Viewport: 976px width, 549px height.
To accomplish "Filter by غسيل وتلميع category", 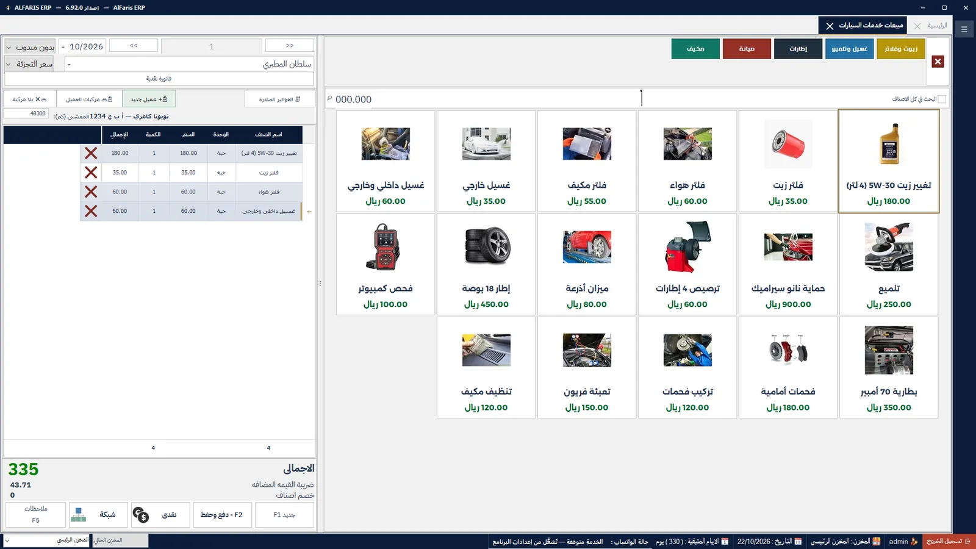I will [850, 49].
